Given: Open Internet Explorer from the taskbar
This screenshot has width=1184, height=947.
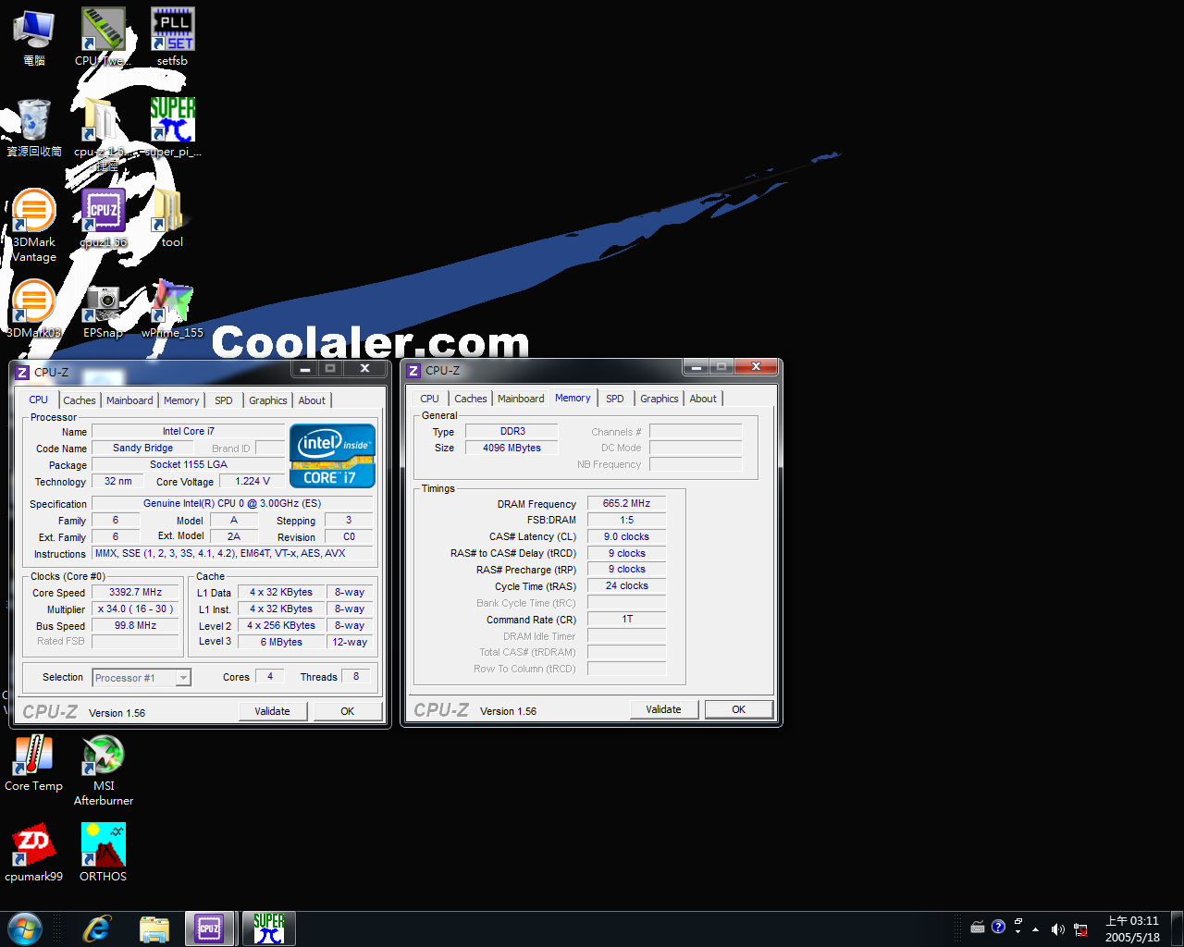Looking at the screenshot, I should pyautogui.click(x=96, y=929).
